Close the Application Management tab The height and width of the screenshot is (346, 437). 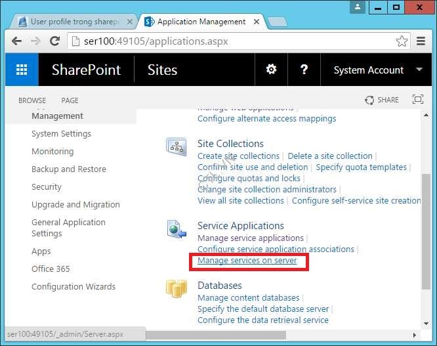257,22
